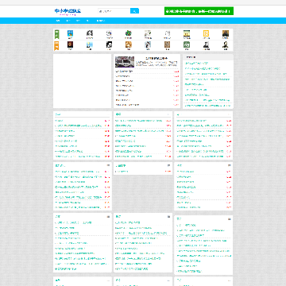Open the bold headline link beside the van photo
This screenshot has height=286, width=286.
click(157, 58)
